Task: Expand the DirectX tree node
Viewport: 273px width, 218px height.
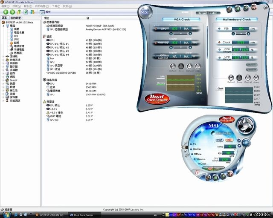Action: [x=3, y=80]
